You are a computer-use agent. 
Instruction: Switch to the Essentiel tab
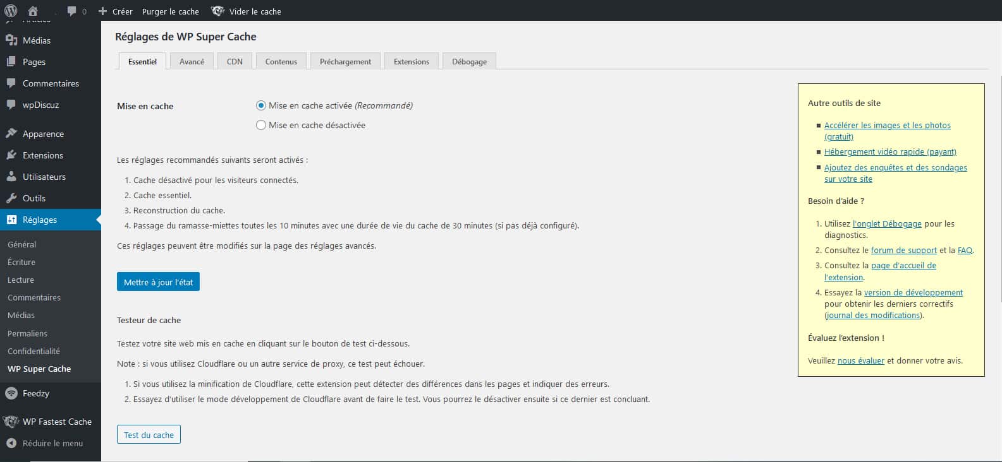(142, 61)
